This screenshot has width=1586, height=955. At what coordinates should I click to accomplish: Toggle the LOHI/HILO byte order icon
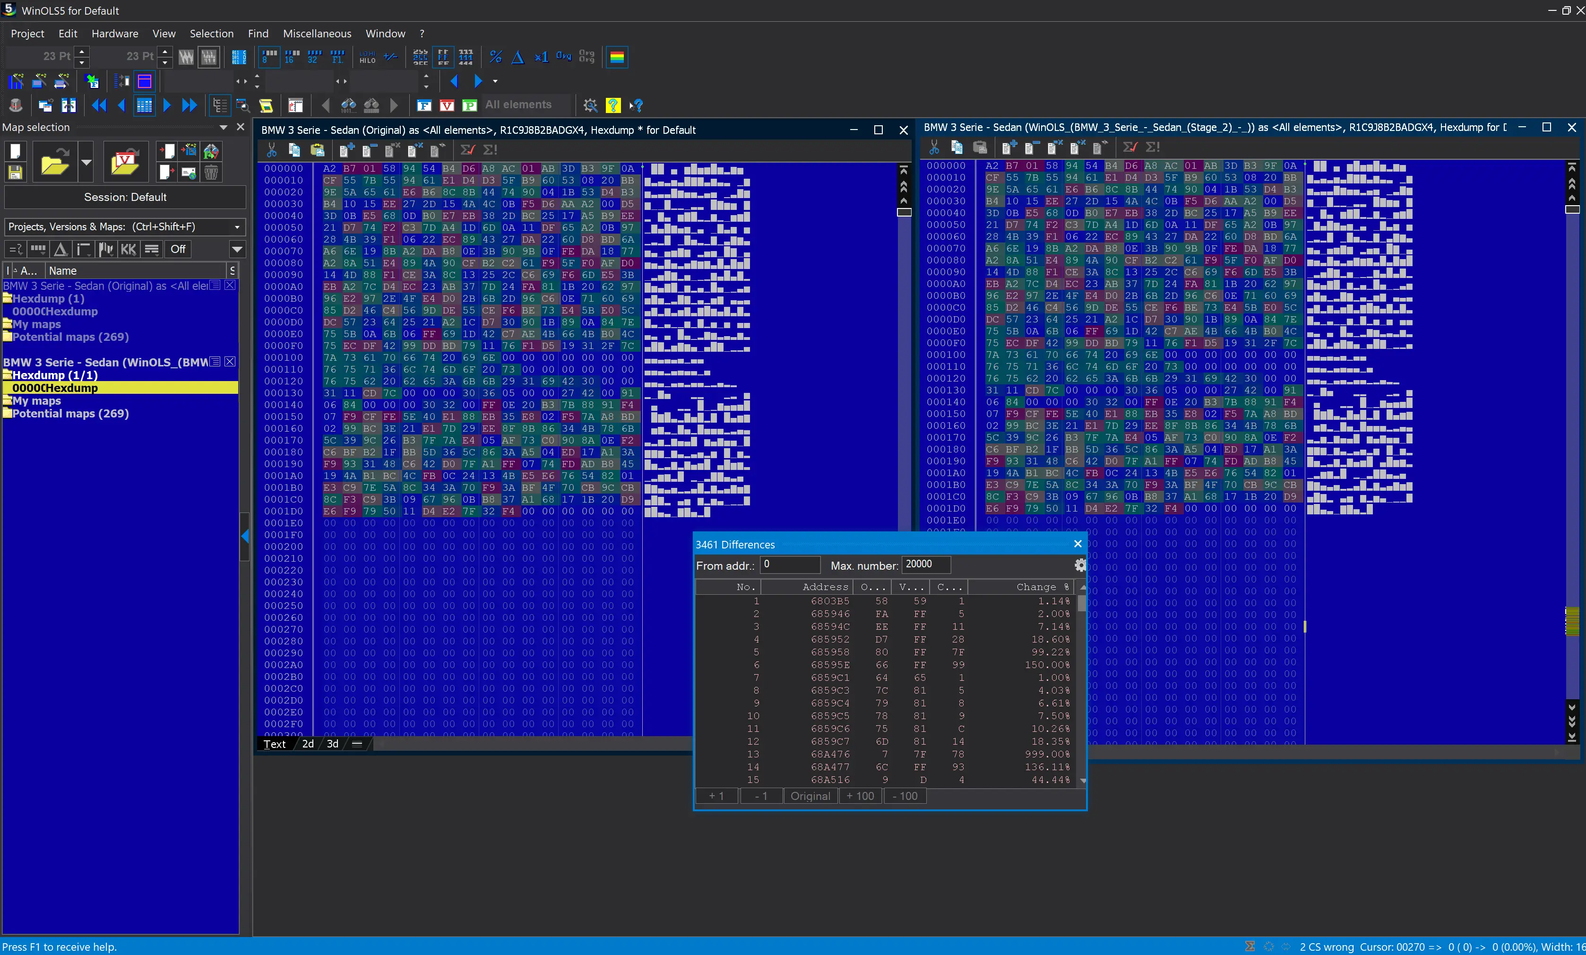pyautogui.click(x=367, y=57)
